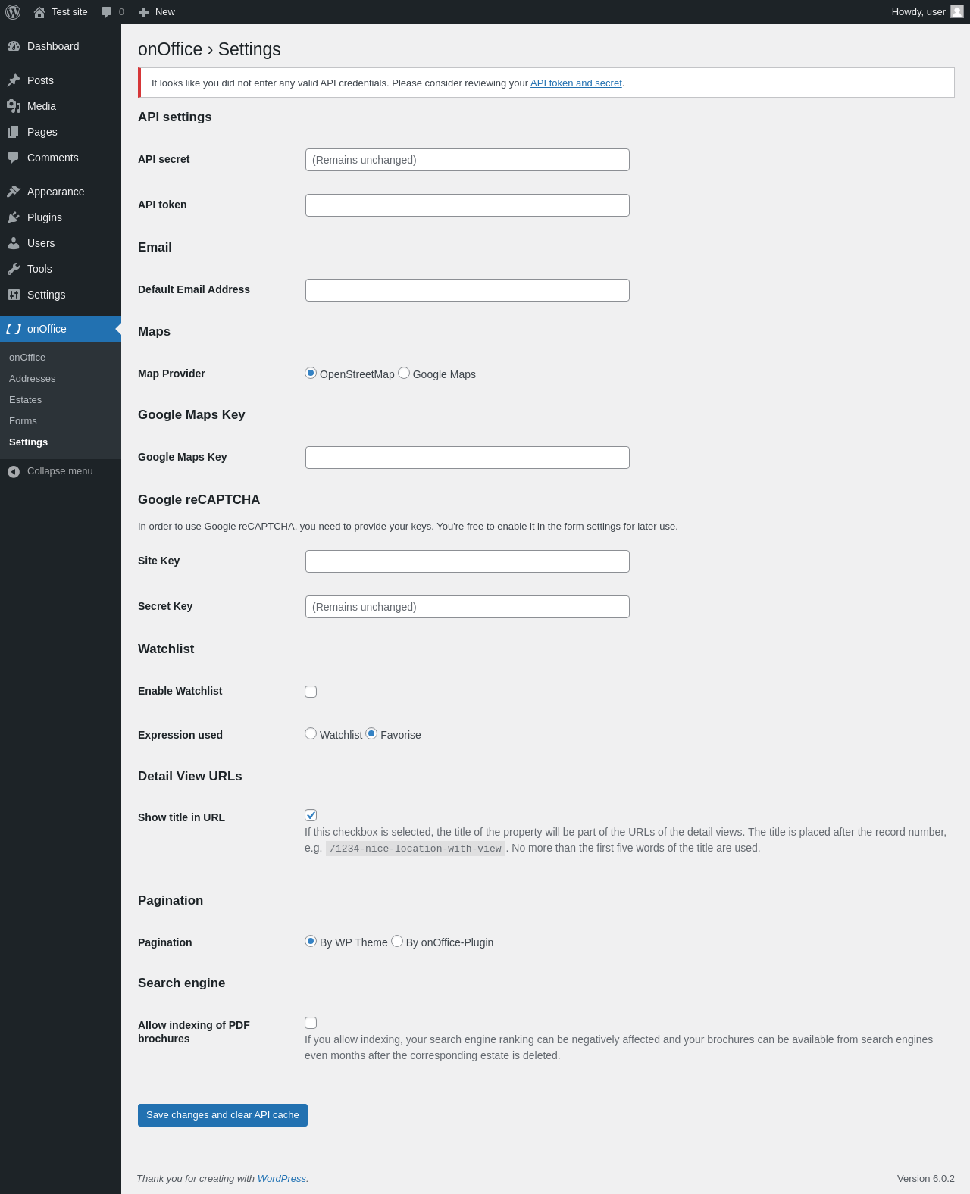970x1194 pixels.
Task: Click the Settings sliders icon in sidebar
Action: pos(14,295)
